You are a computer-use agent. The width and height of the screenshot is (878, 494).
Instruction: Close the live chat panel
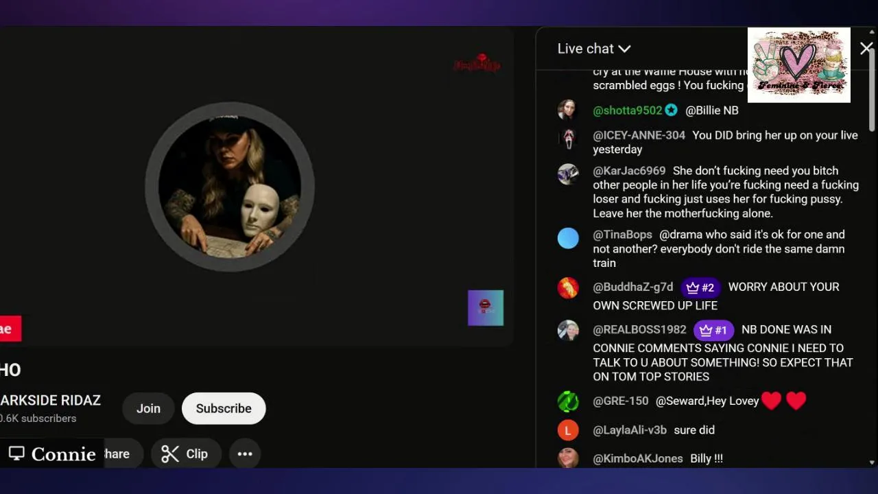pyautogui.click(x=866, y=48)
